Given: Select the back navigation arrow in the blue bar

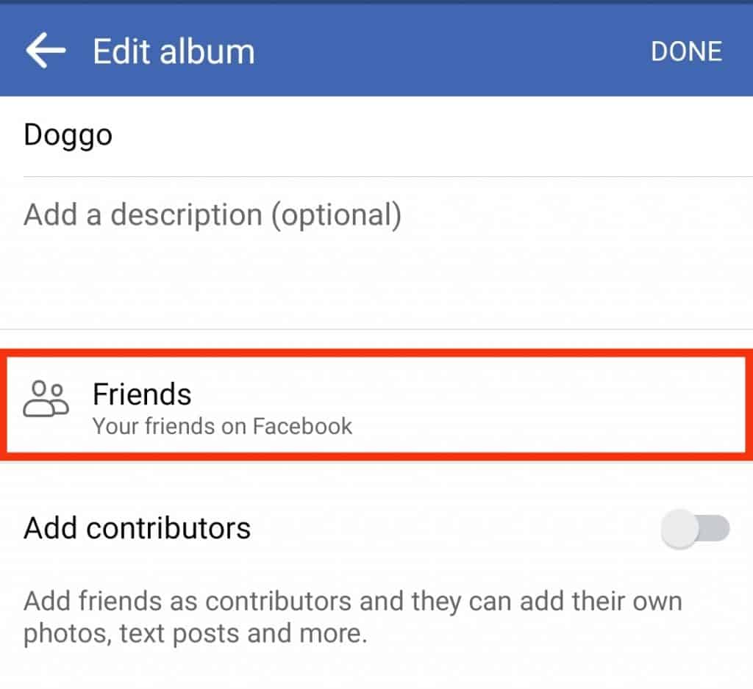Looking at the screenshot, I should [44, 50].
